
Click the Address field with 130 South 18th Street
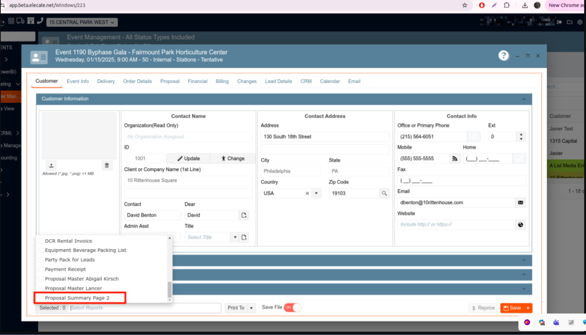click(x=325, y=137)
